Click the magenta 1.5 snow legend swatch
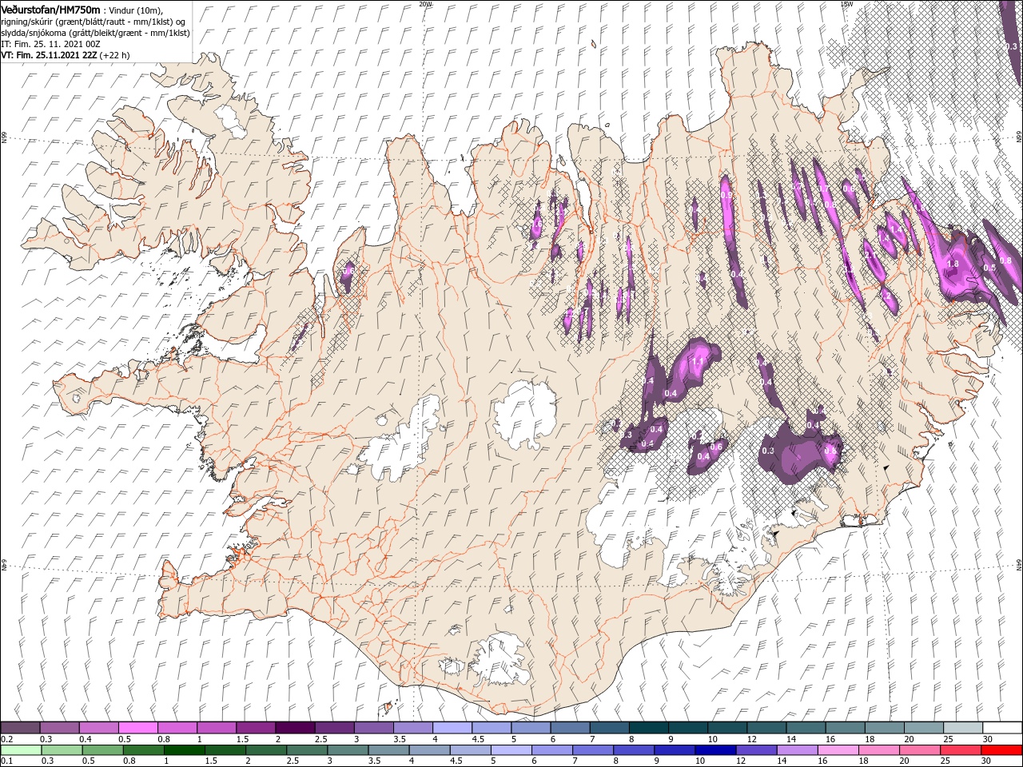Image resolution: width=1023 pixels, height=767 pixels. click(256, 728)
